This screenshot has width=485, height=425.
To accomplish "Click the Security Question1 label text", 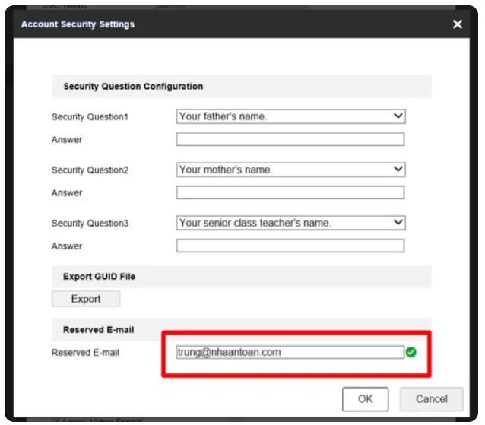I will [x=90, y=117].
